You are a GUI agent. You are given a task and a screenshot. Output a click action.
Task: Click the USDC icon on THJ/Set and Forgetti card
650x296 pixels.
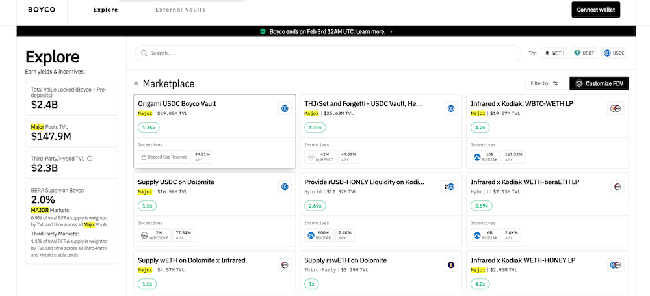tap(450, 109)
